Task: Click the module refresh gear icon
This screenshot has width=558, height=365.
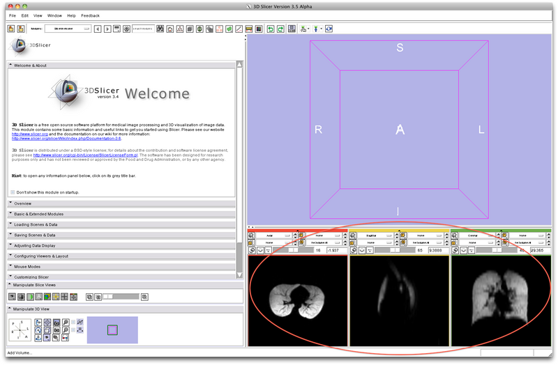Action: [126, 29]
